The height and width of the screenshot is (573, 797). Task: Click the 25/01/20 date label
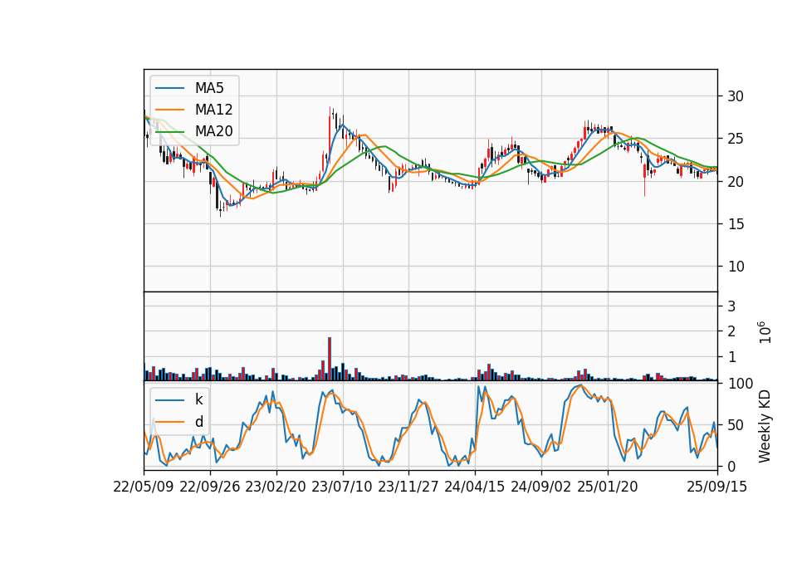[x=608, y=487]
